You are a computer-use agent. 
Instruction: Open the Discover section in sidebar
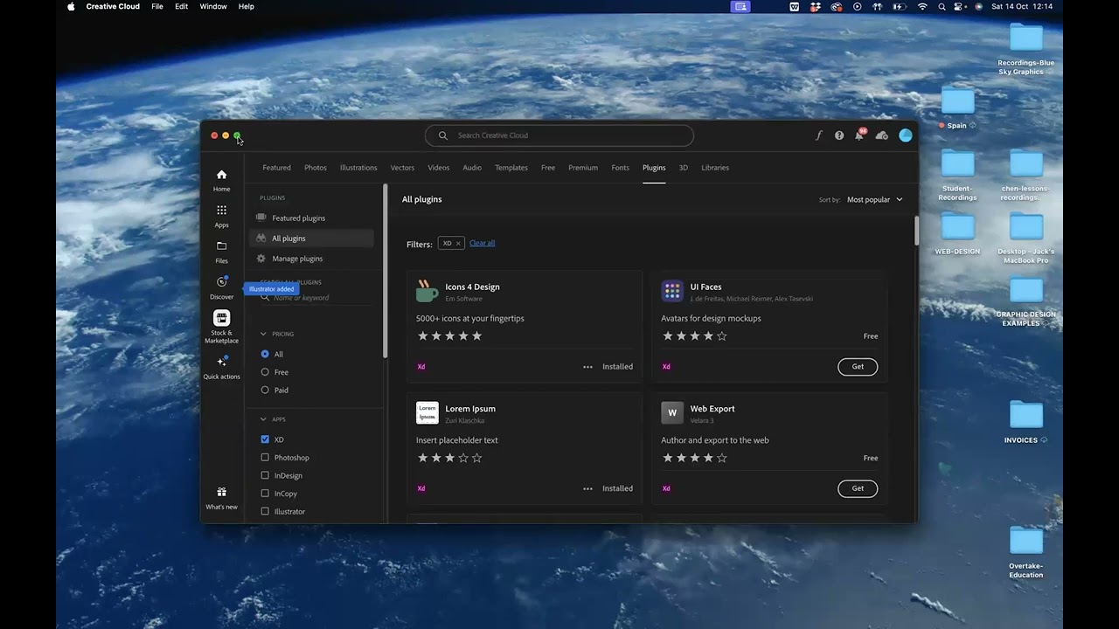tap(221, 287)
